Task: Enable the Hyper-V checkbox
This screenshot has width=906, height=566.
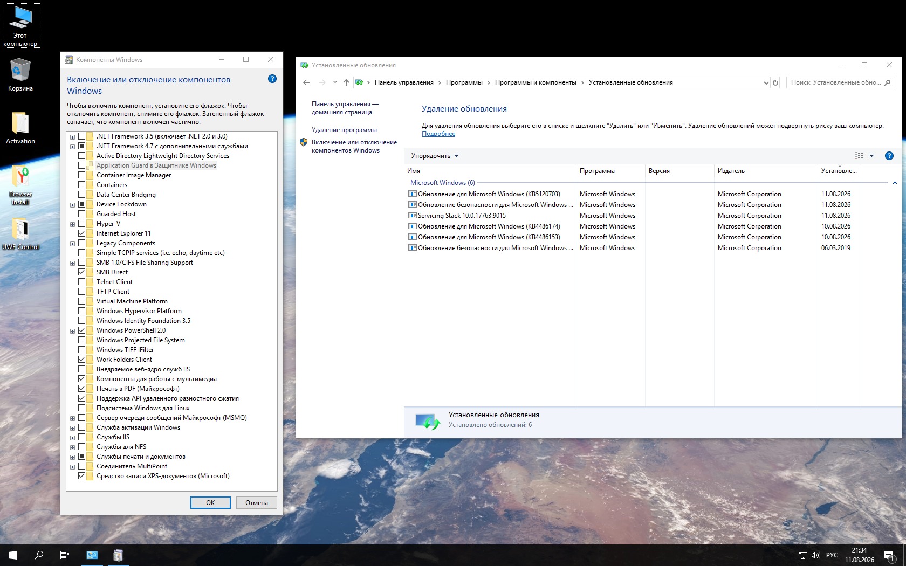Action: pyautogui.click(x=82, y=224)
